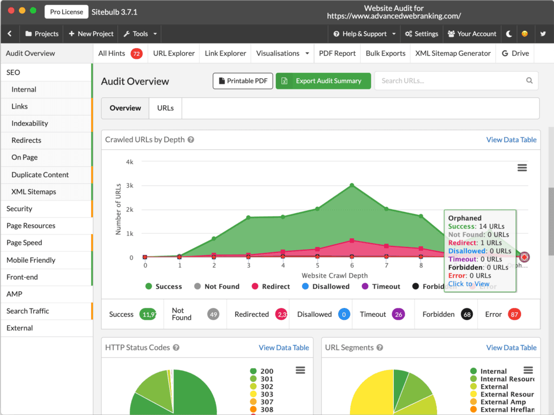Open the PDF Report tab

tap(337, 53)
